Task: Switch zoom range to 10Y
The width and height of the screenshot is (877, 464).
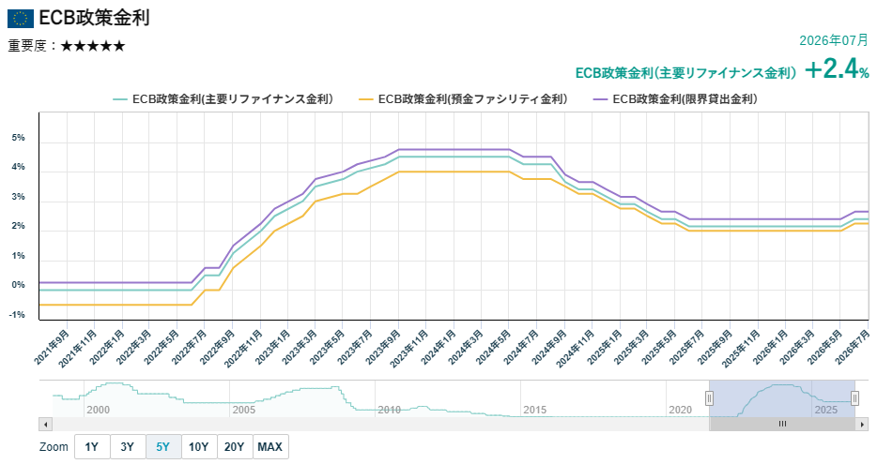Action: coord(199,447)
